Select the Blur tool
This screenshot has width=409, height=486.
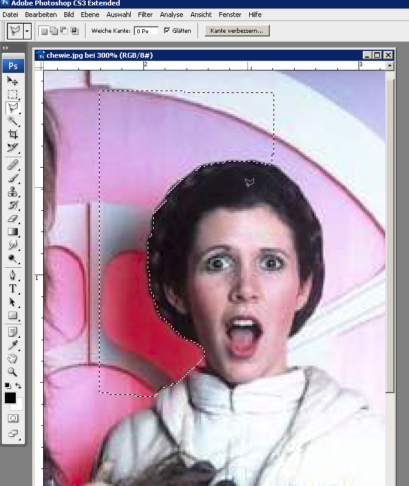[x=12, y=245]
